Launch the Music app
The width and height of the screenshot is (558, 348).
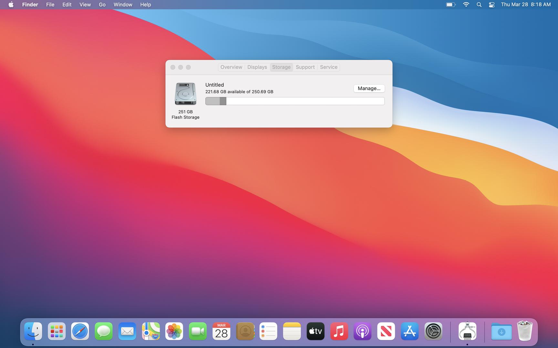click(339, 331)
